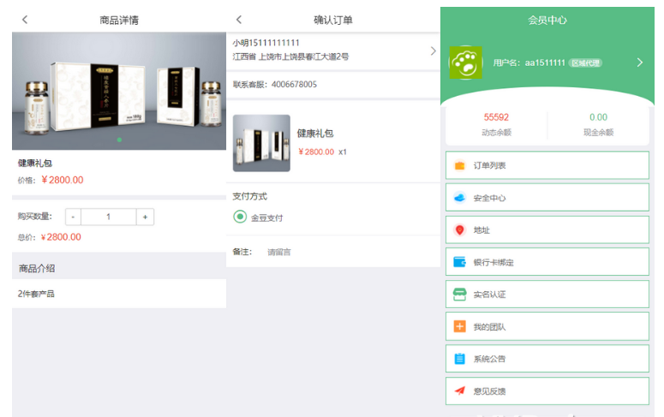Click the 安全中心 blue cloud icon
The width and height of the screenshot is (664, 417).
[x=459, y=198]
